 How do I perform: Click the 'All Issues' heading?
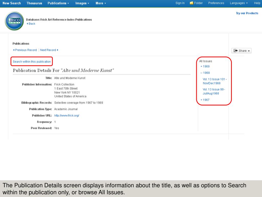[205, 61]
